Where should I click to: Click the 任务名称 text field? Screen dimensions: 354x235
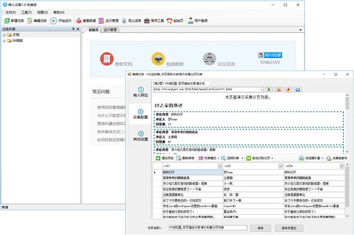[x=208, y=228]
